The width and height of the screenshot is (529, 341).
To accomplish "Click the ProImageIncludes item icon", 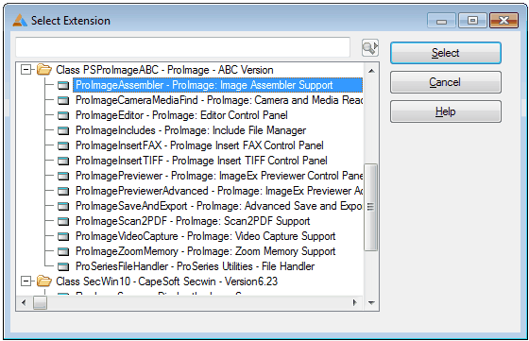I will 63,131.
